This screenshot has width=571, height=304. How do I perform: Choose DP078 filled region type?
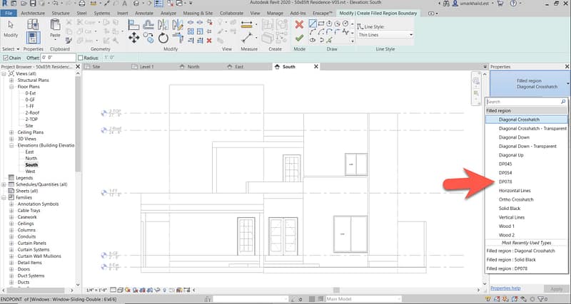point(505,182)
